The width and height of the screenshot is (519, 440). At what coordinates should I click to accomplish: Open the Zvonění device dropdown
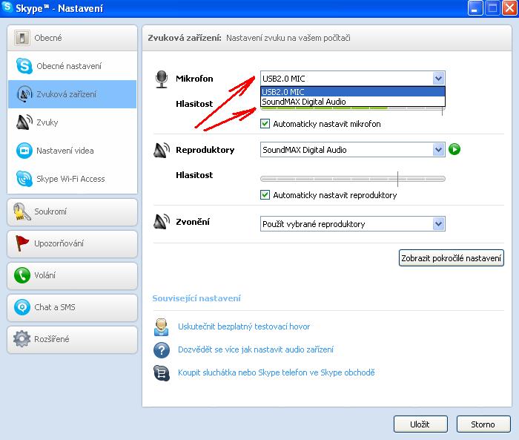(x=353, y=224)
